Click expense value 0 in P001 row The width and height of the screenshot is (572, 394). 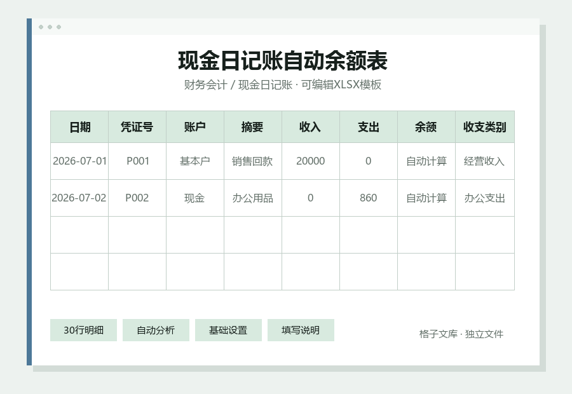pos(369,161)
